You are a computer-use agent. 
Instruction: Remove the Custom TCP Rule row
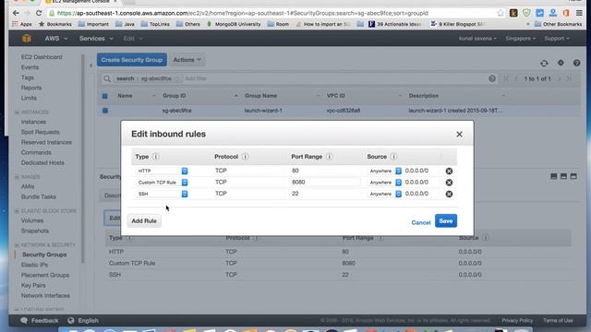point(449,183)
